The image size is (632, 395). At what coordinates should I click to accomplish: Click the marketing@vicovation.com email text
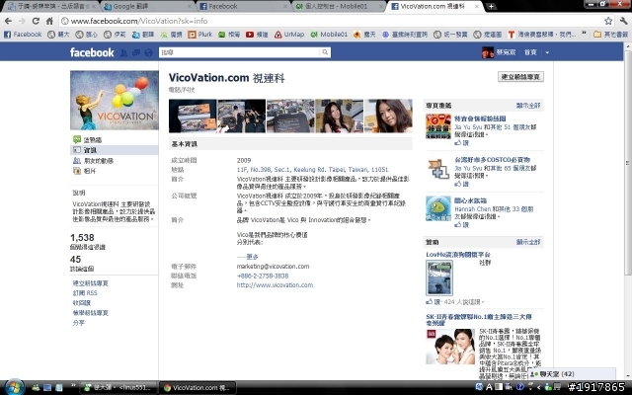pyautogui.click(x=273, y=267)
